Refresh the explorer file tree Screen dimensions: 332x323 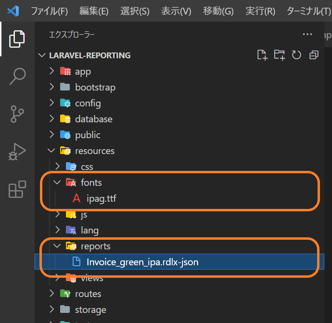(x=296, y=55)
